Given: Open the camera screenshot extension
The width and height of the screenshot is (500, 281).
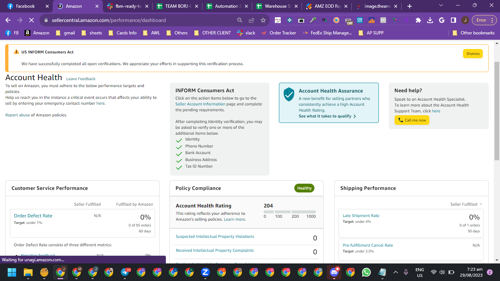Looking at the screenshot, I should pyautogui.click(x=301, y=20).
